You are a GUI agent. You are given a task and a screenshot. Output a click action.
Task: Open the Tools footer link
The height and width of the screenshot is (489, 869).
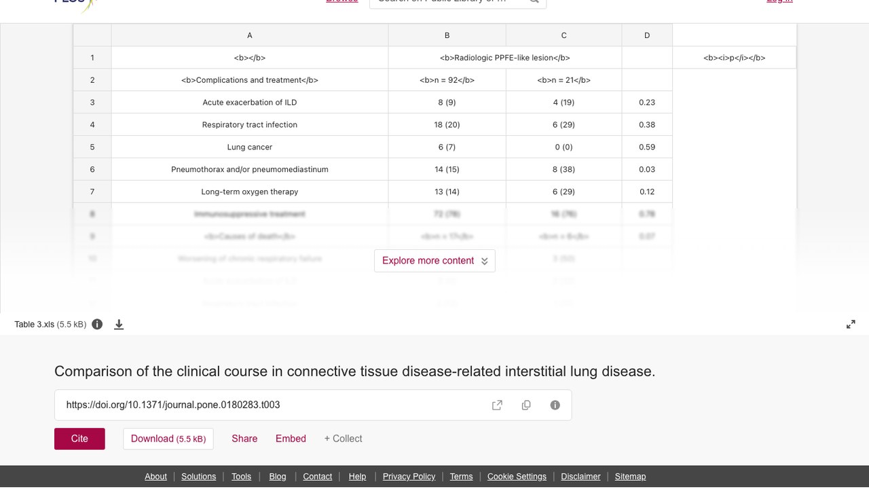[241, 477]
